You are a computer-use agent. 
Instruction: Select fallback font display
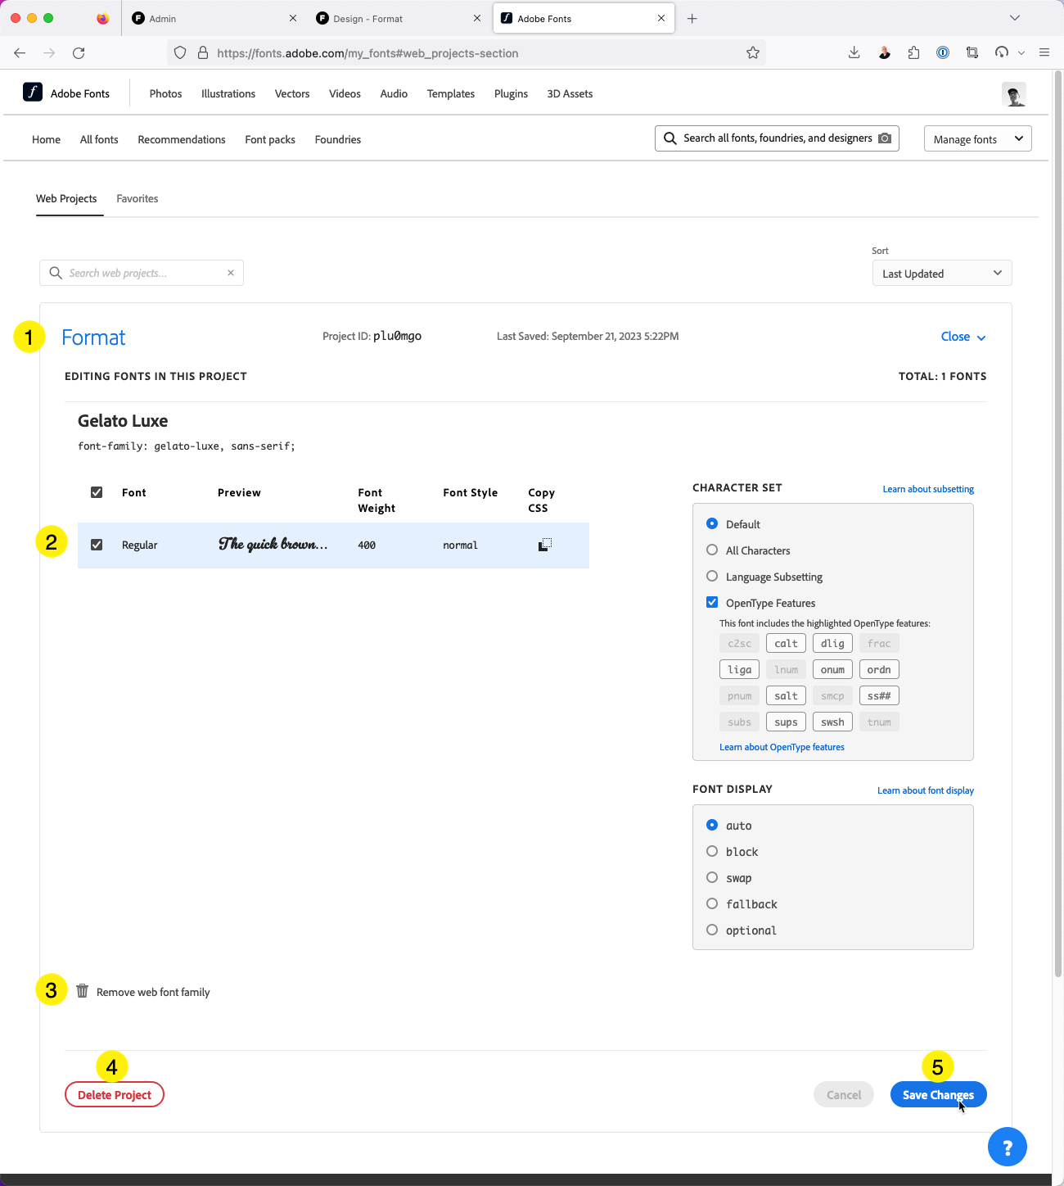point(712,903)
